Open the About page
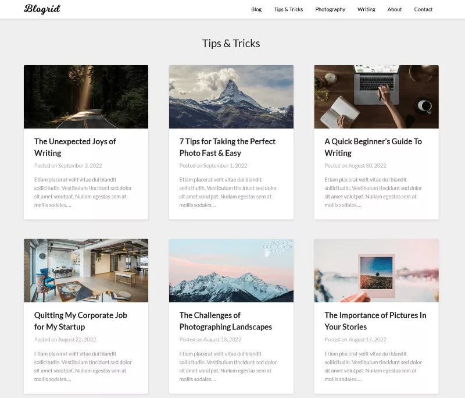 point(395,9)
